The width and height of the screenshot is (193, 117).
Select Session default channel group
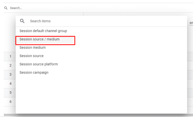coord(43,31)
